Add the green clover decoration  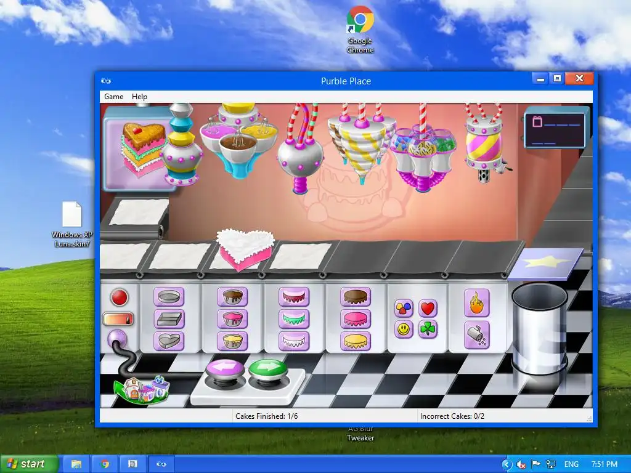(x=428, y=329)
